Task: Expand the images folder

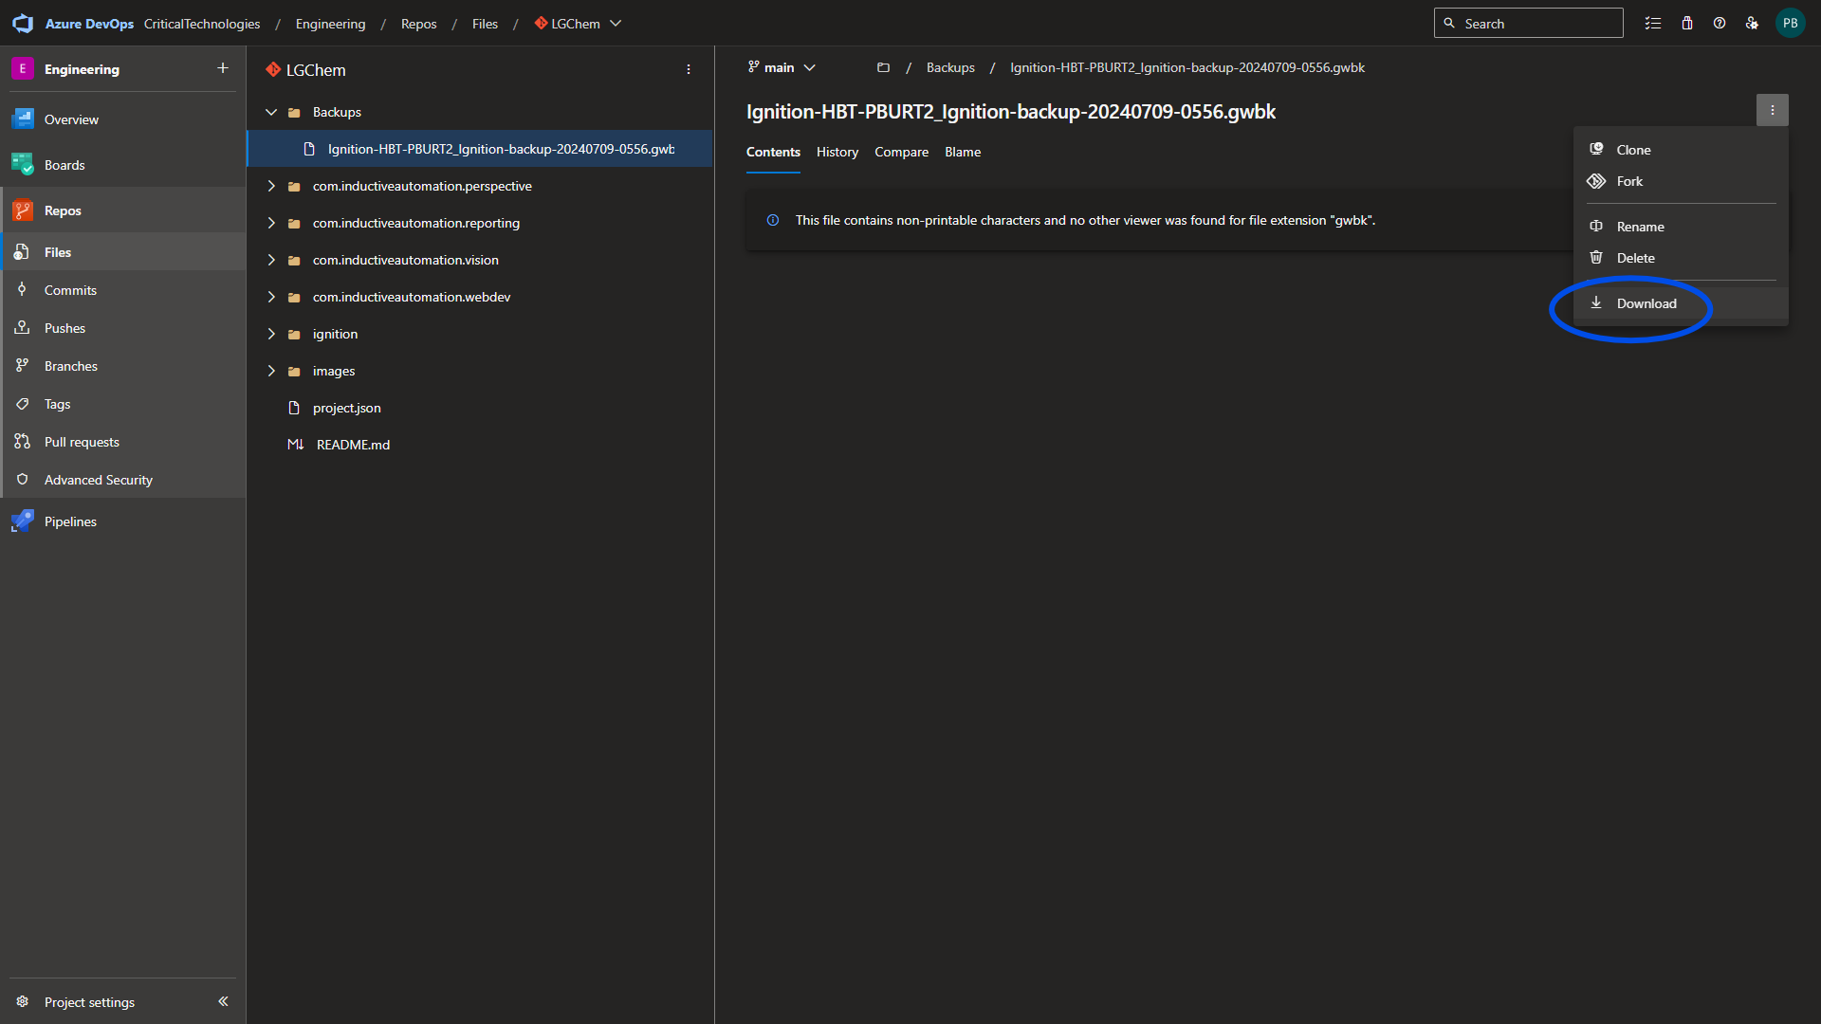Action: (x=271, y=371)
